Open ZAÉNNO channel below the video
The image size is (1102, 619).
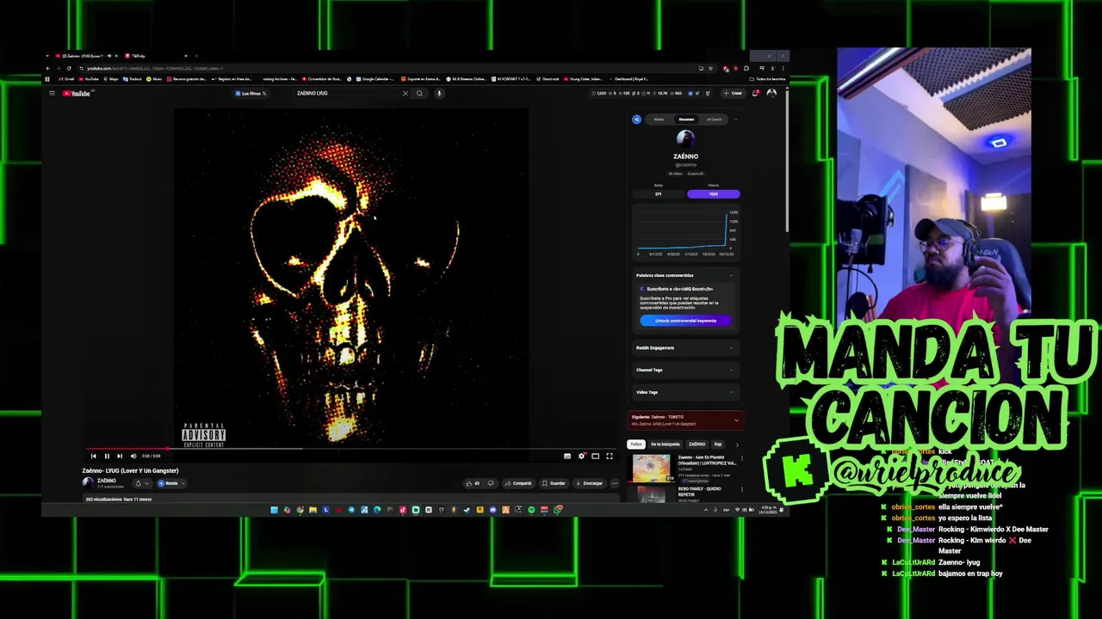coord(106,481)
